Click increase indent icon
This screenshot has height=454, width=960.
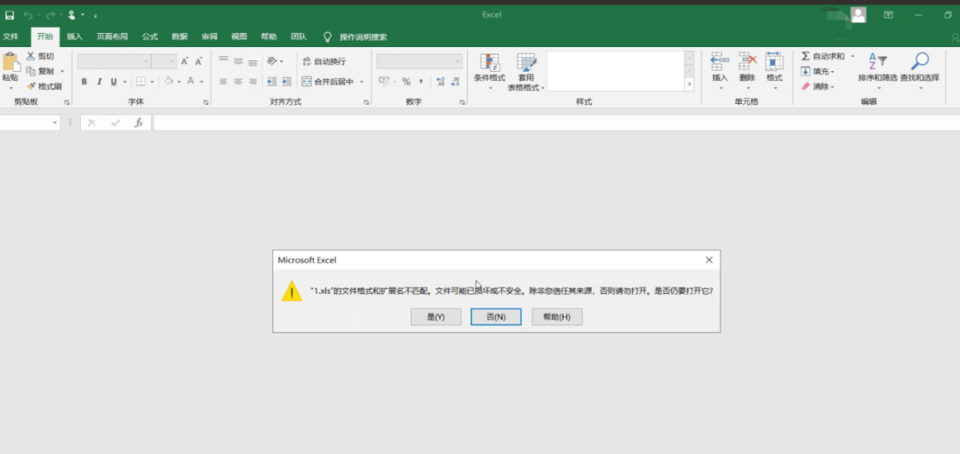pyautogui.click(x=286, y=82)
